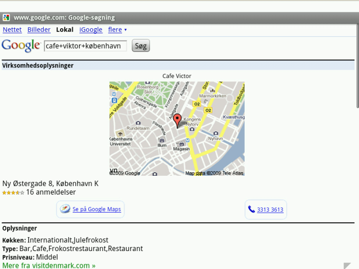Click the Google logo
Viewport: 359px width, 269px height.
[x=21, y=46]
